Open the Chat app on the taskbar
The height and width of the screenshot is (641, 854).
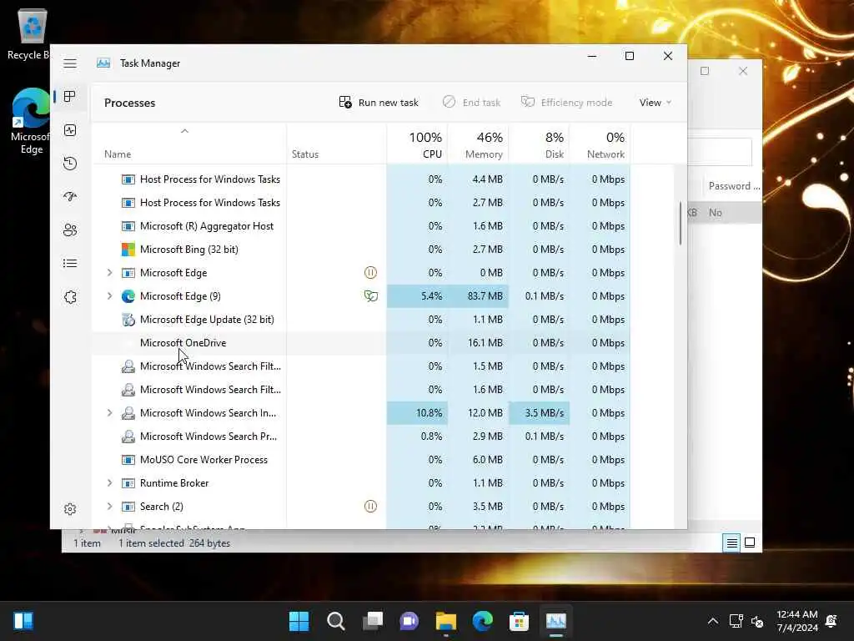[x=409, y=621]
